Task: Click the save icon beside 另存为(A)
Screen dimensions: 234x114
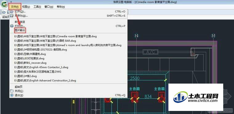Action: 12,16
